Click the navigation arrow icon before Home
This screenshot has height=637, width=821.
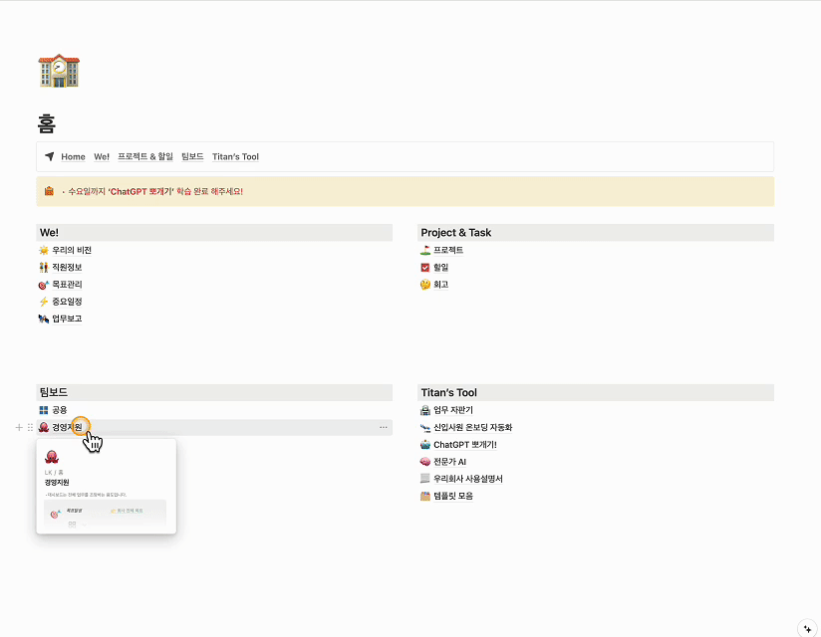click(50, 156)
